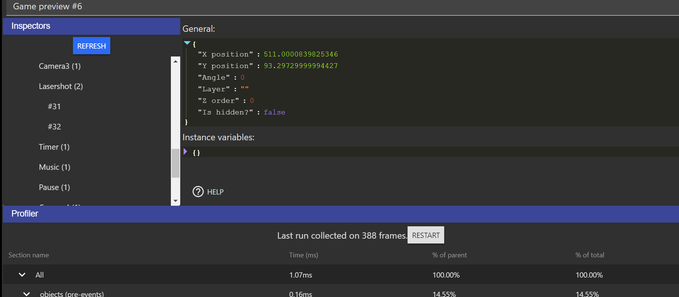Click the Z order value 0
The width and height of the screenshot is (679, 297).
pyautogui.click(x=252, y=101)
